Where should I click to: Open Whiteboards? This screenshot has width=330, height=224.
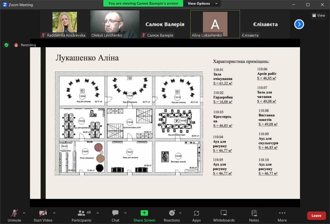coord(224,216)
